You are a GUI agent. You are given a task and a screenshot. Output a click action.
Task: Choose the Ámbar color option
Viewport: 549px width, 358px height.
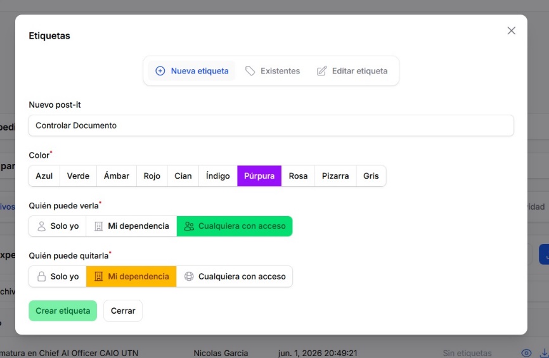click(x=117, y=176)
